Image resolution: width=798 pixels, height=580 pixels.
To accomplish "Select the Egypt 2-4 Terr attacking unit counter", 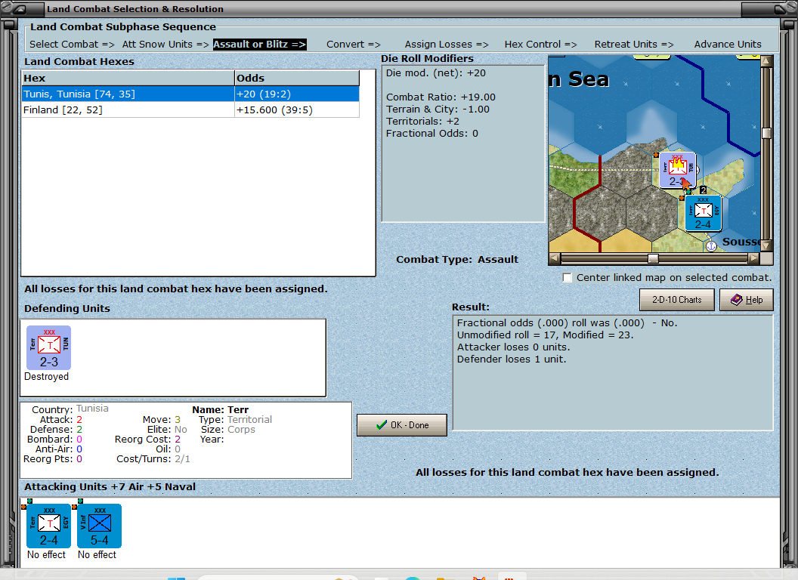I will [x=49, y=526].
